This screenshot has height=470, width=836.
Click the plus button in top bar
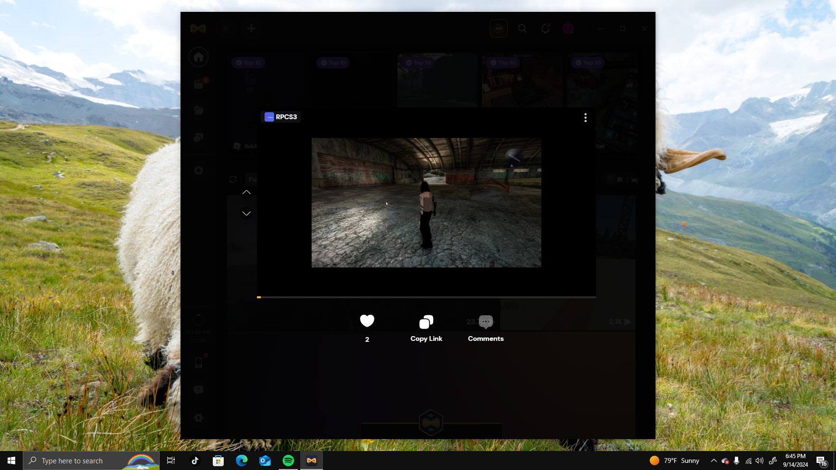tap(251, 28)
